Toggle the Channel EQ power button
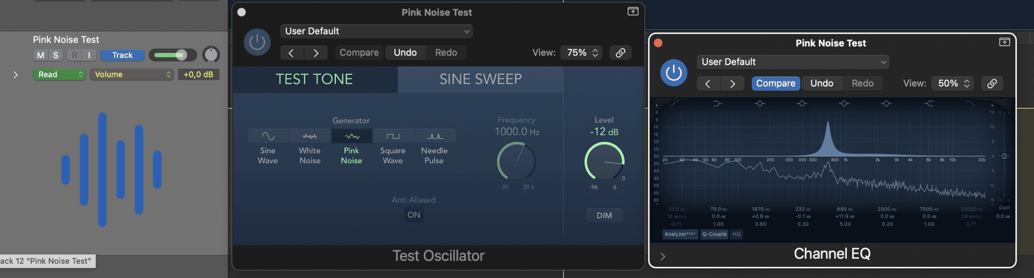The height and width of the screenshot is (278, 1034). (x=674, y=73)
